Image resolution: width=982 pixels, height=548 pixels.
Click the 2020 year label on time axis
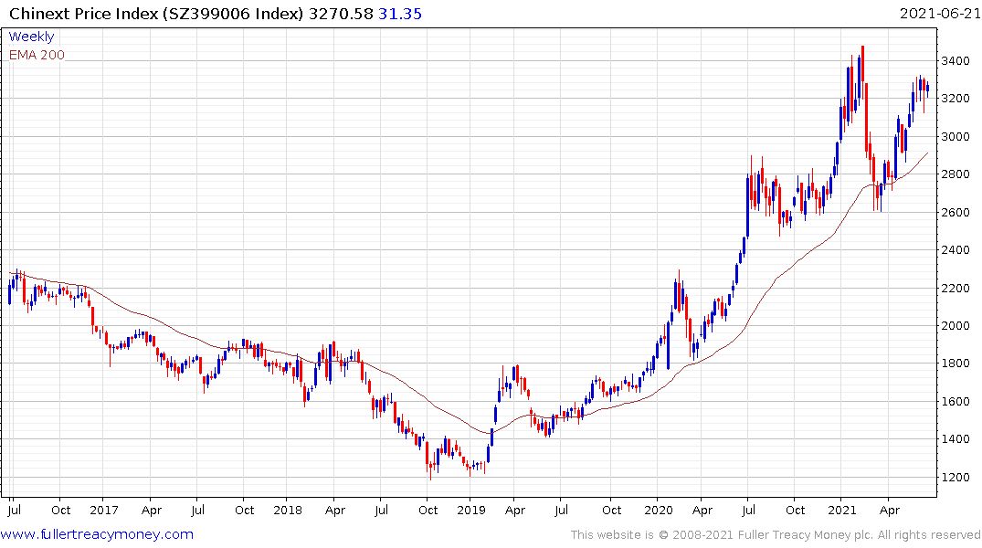[x=658, y=510]
